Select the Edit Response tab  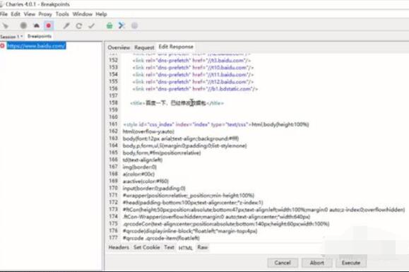coord(176,47)
